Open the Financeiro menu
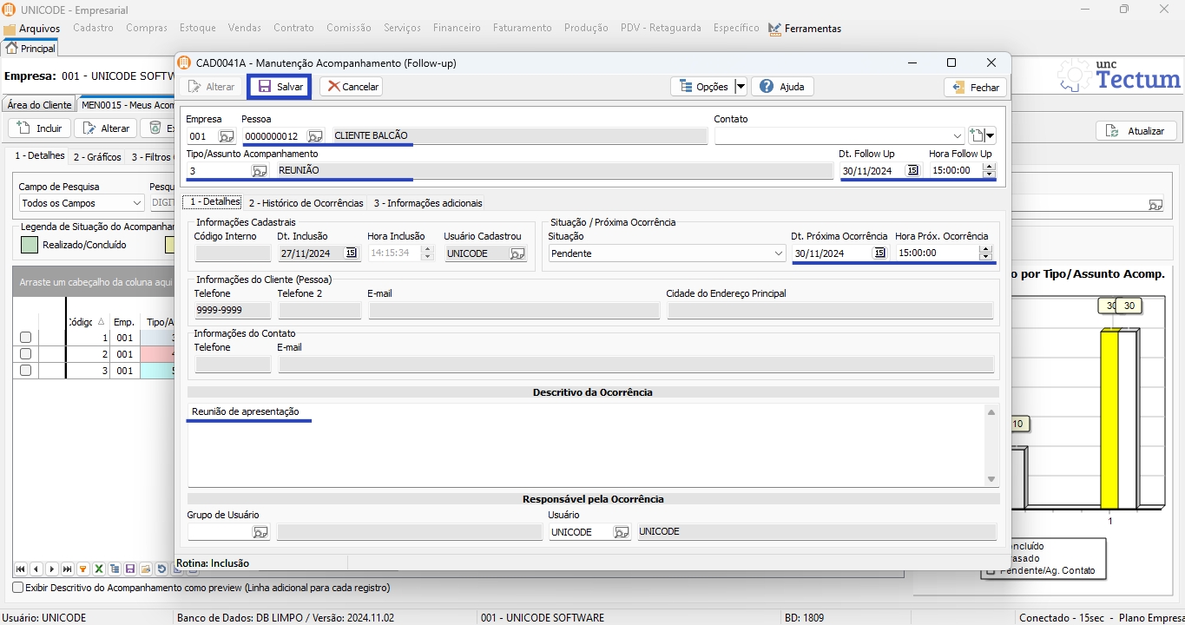The image size is (1185, 625). 457,28
